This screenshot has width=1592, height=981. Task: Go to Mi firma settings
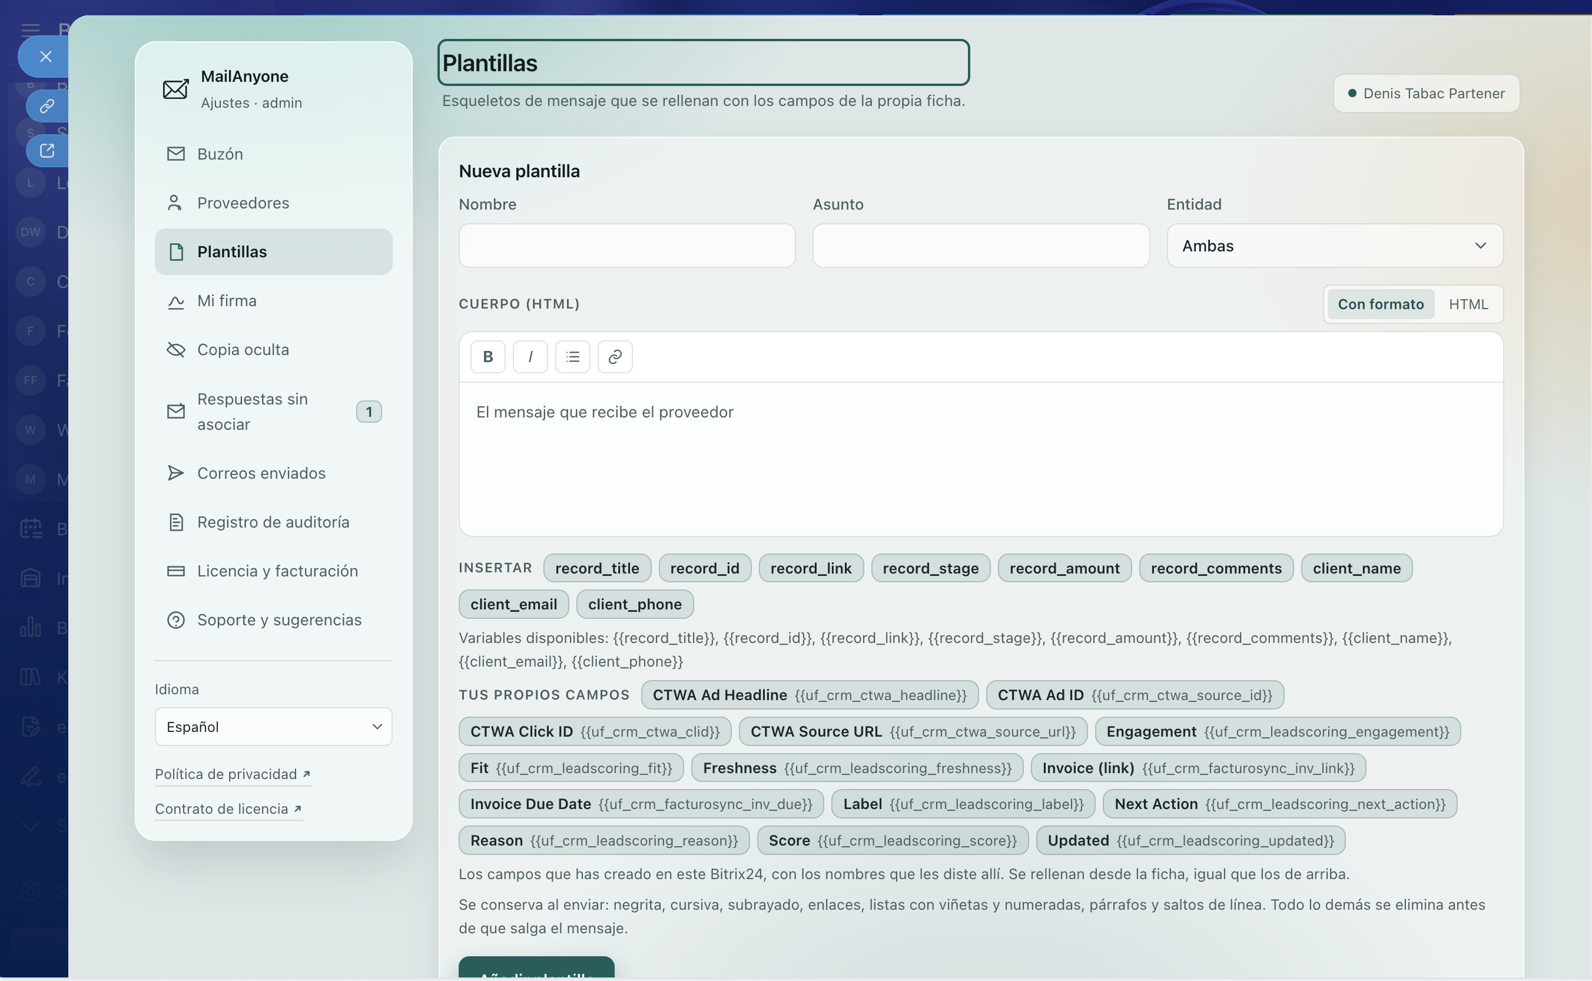(x=273, y=300)
